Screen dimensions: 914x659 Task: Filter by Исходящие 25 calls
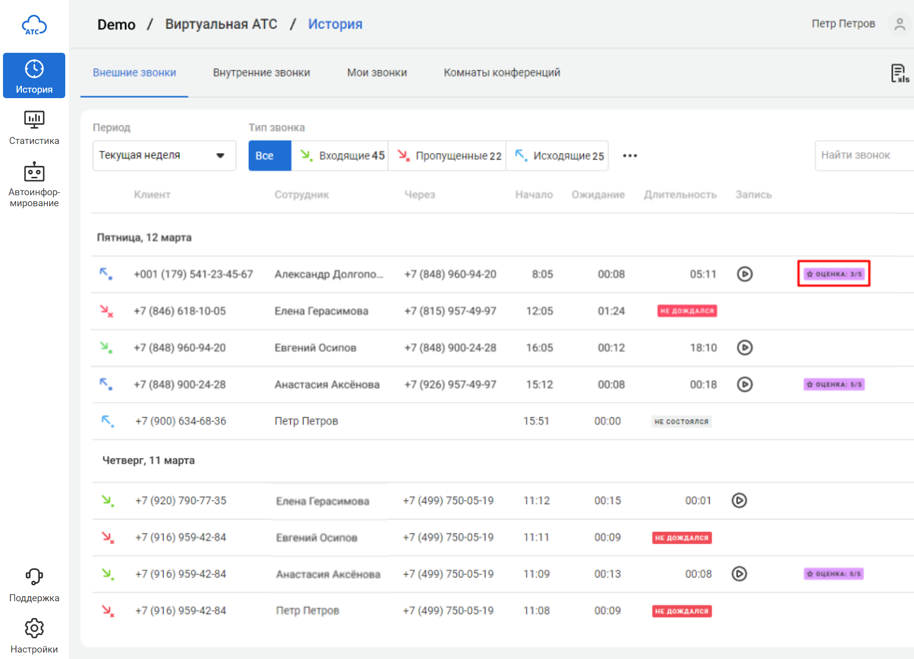click(557, 156)
